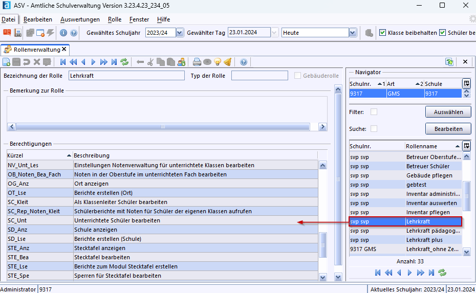Open the Heute dropdown arrow
476x293 pixels.
click(x=353, y=32)
